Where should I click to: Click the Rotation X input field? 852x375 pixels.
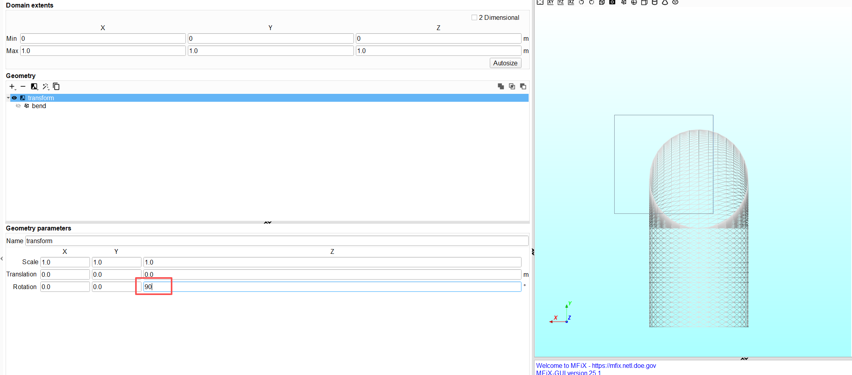(x=65, y=287)
